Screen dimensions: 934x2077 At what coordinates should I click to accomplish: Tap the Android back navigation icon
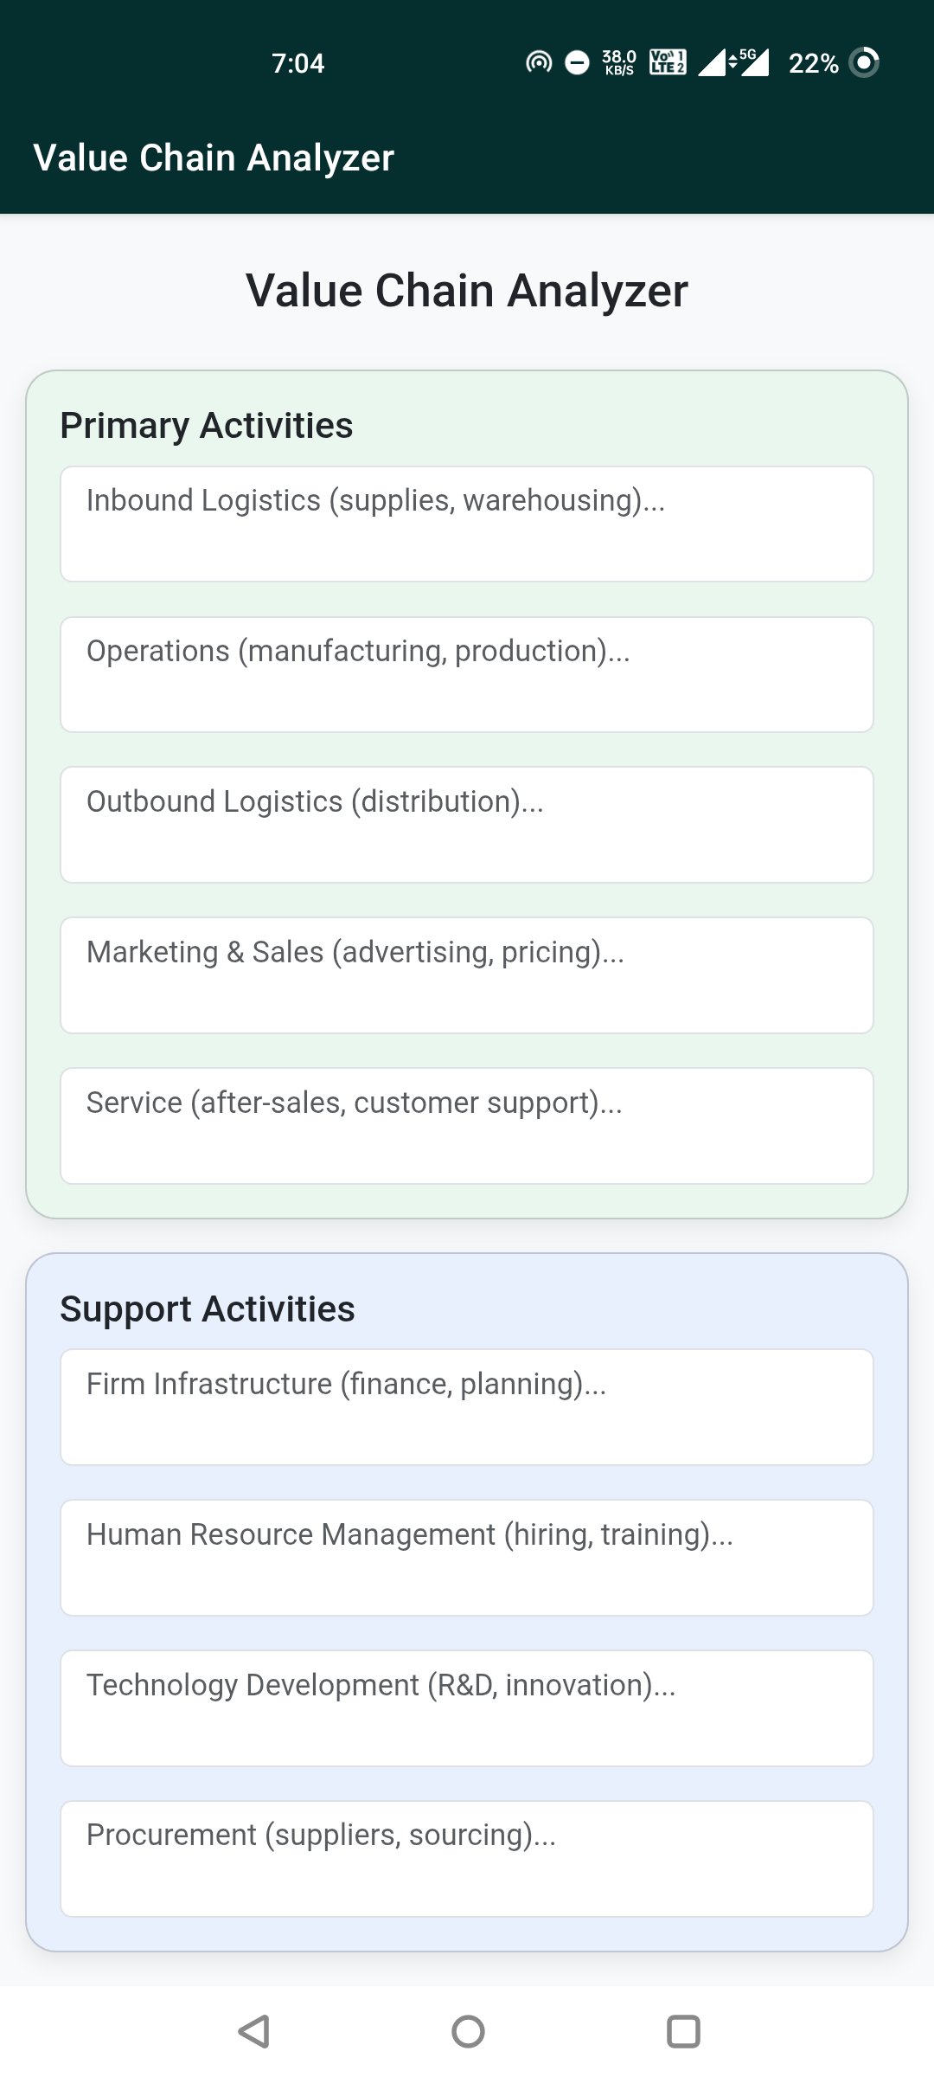(254, 2031)
